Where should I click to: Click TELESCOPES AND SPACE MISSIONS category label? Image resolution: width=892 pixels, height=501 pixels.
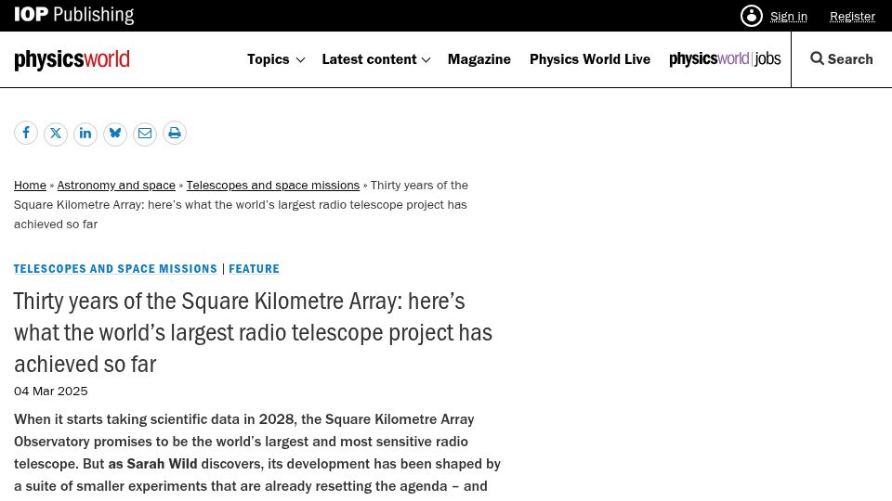115,269
